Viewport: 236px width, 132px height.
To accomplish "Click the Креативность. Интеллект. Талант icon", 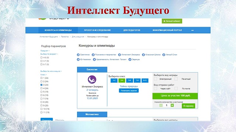I will click(94, 59).
